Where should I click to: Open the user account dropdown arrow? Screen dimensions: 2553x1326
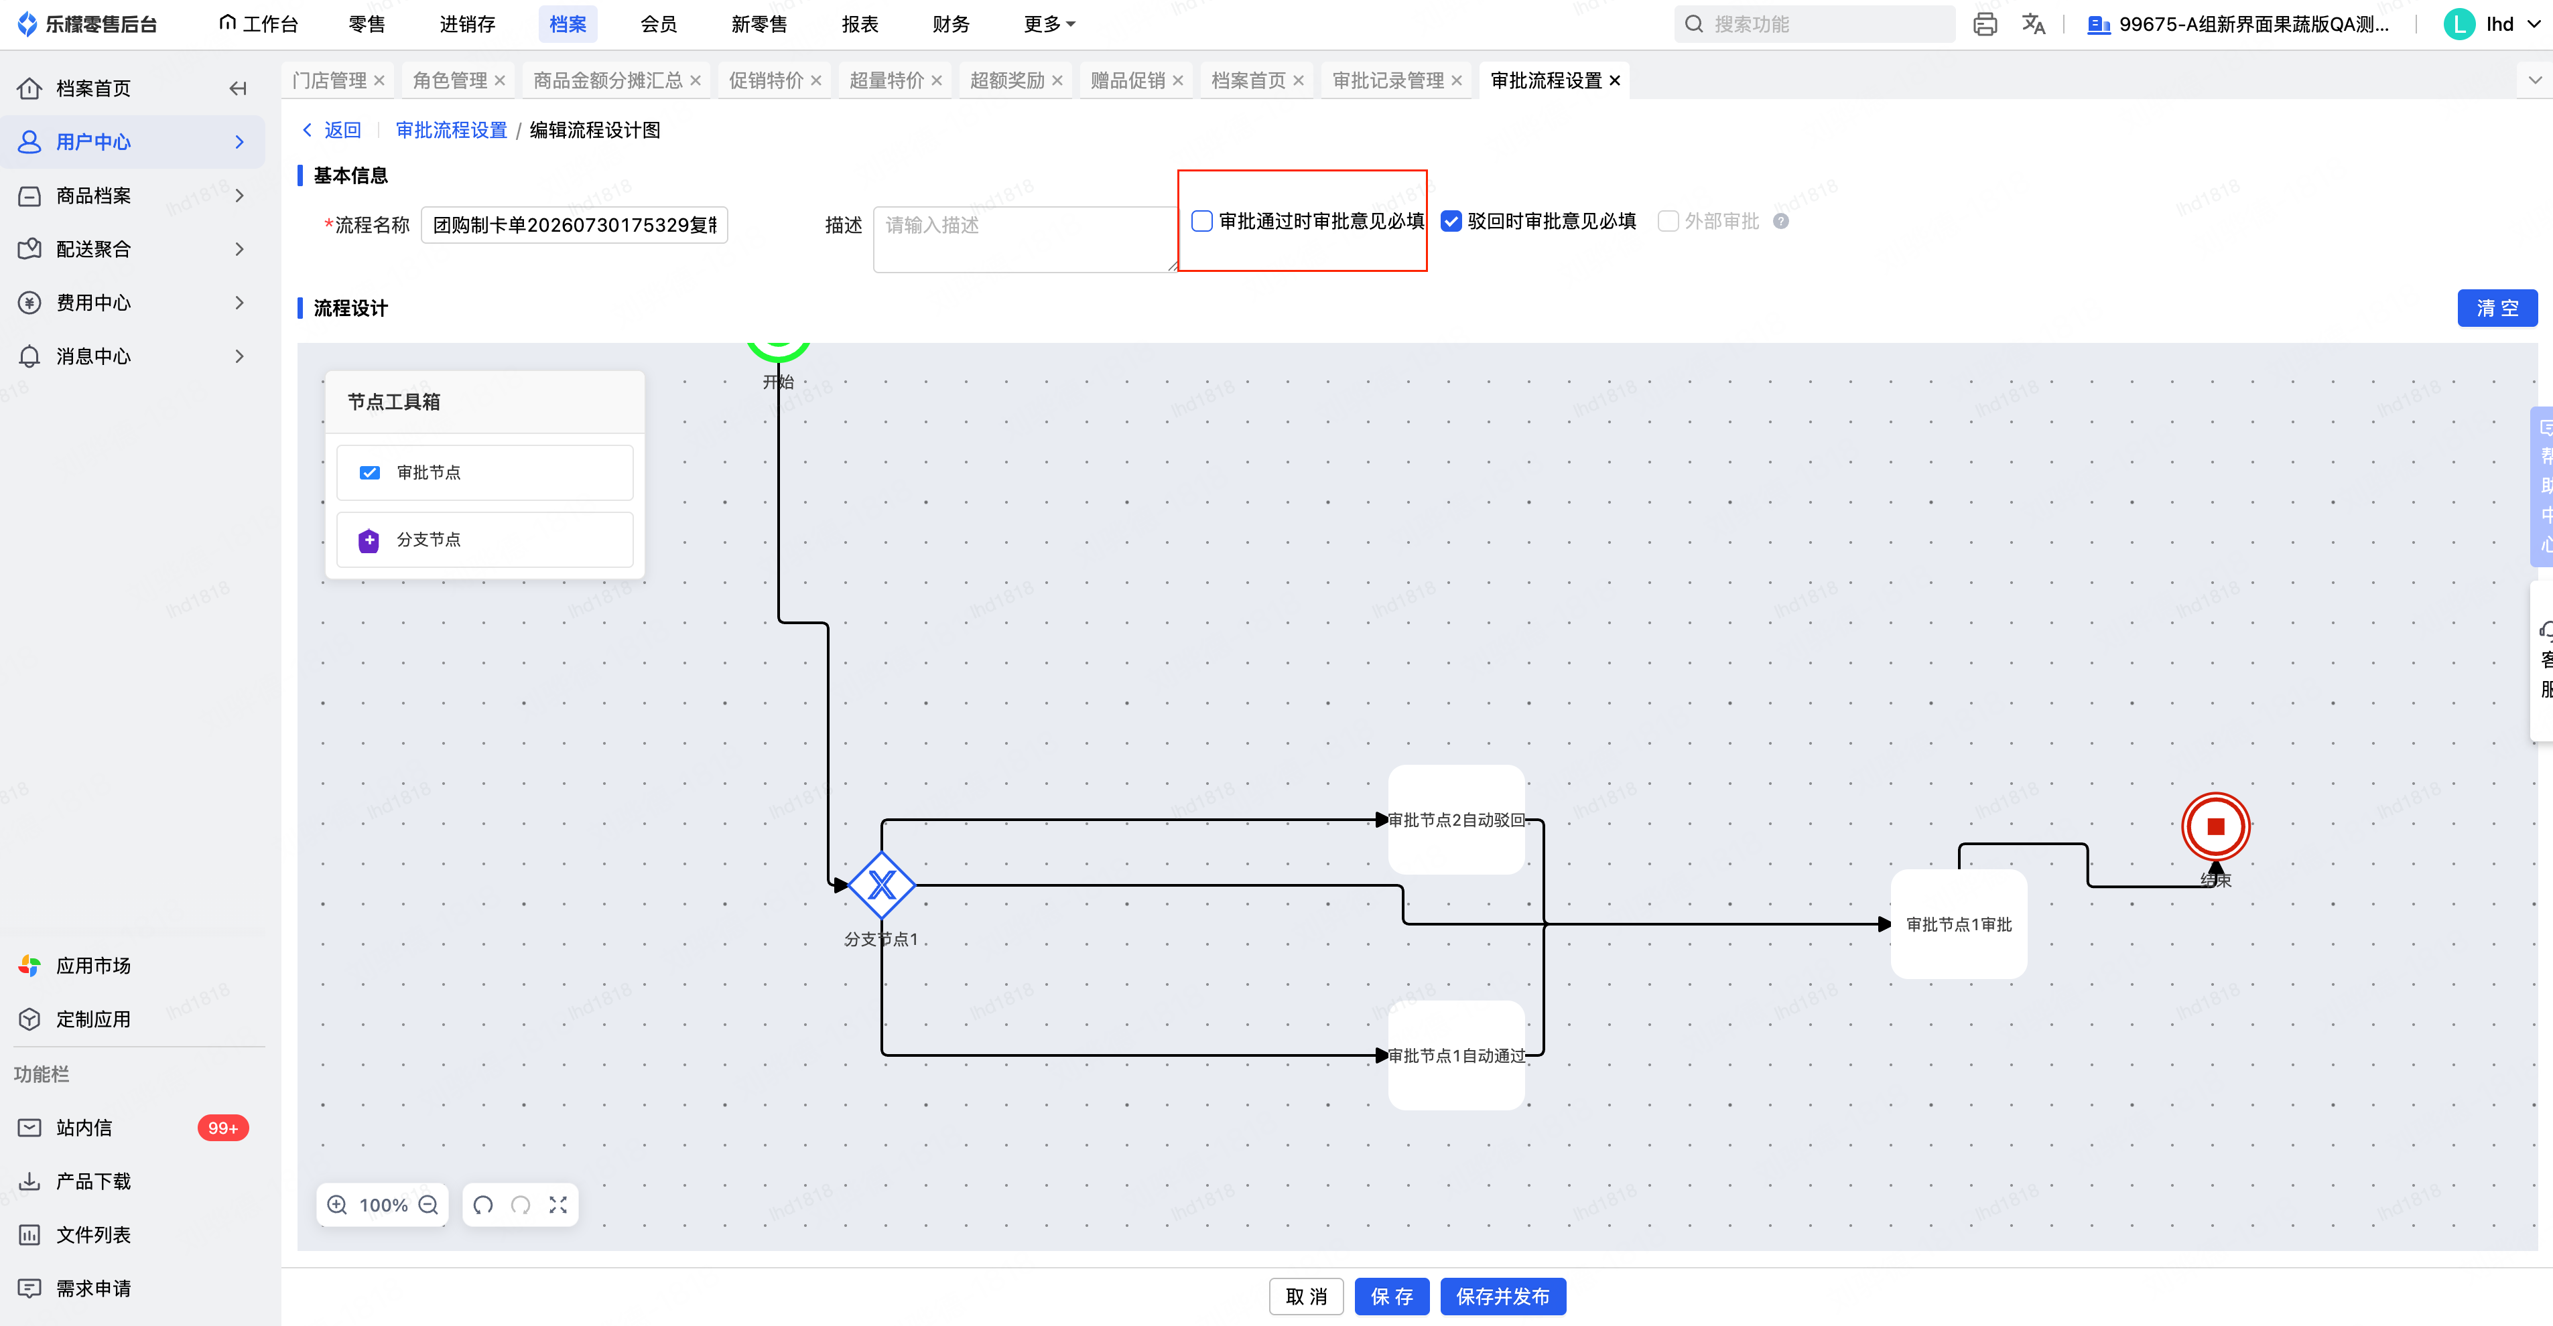coord(2535,23)
